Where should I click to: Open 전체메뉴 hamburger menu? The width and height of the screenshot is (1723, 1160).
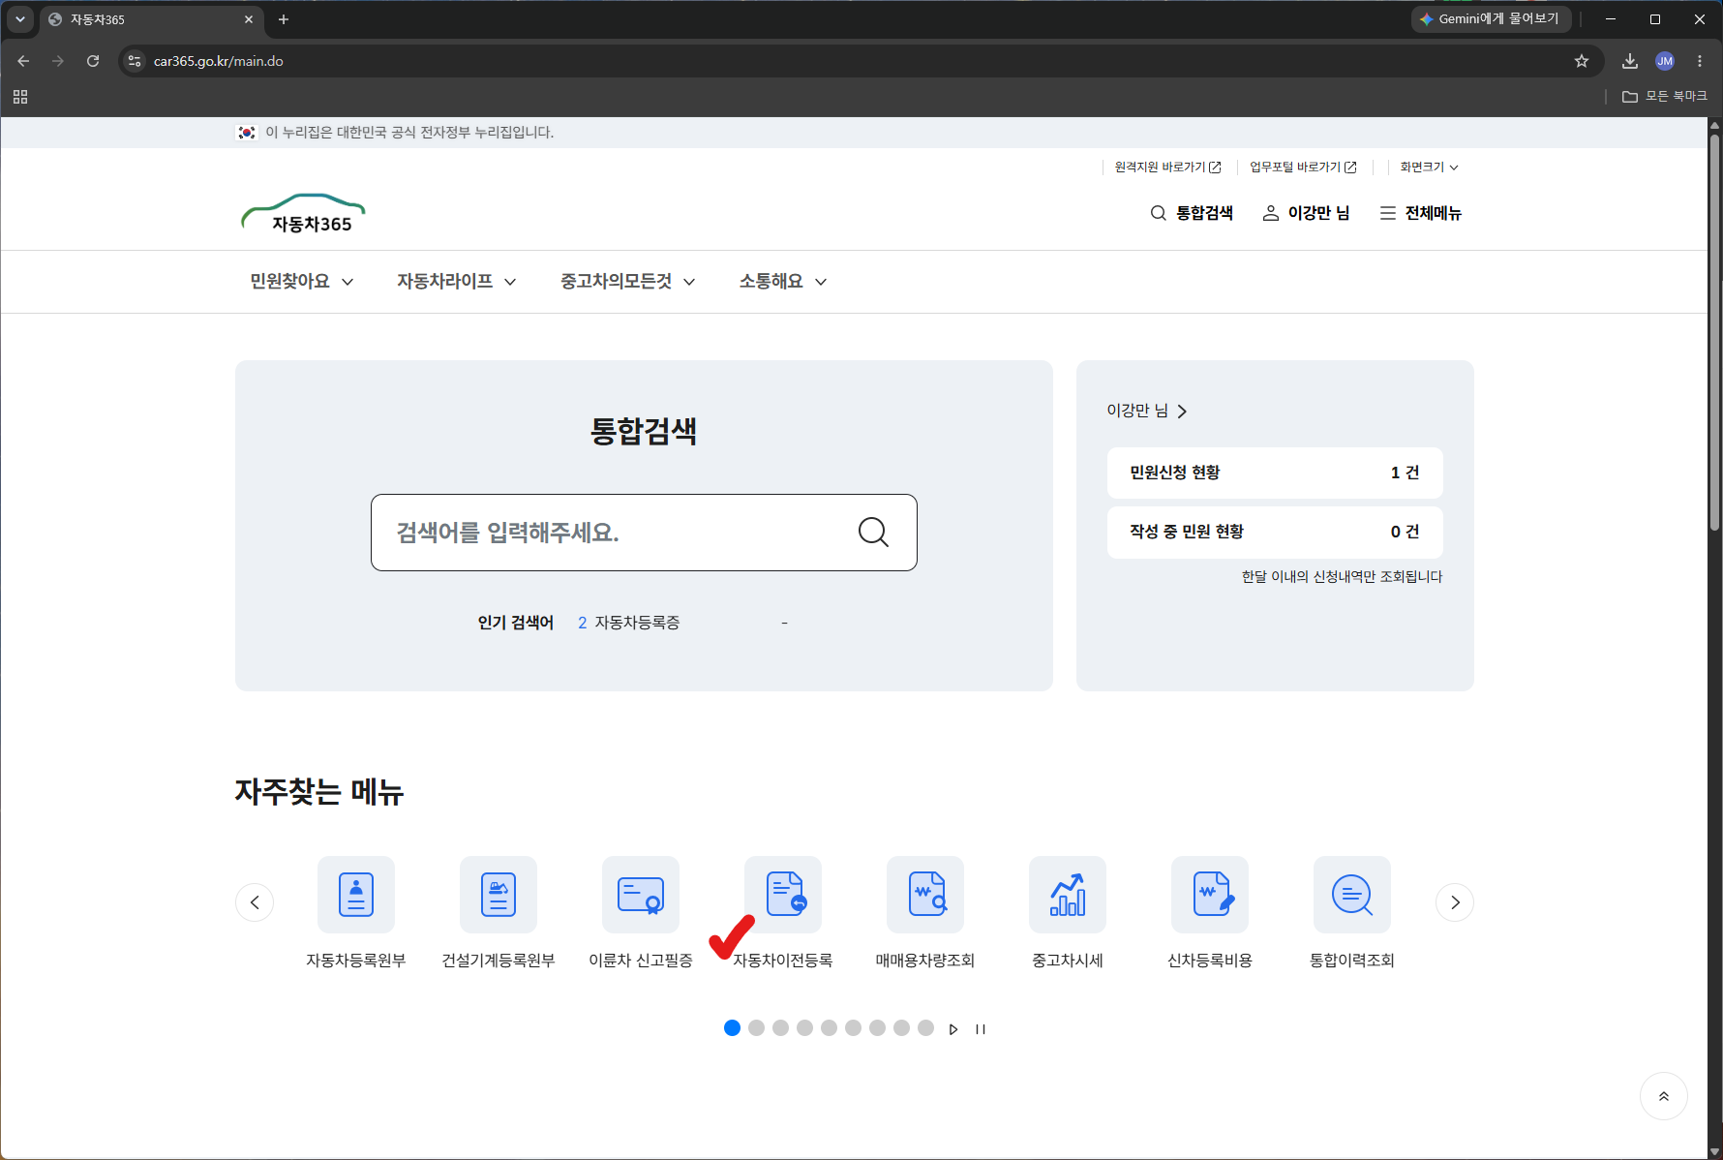[1421, 213]
